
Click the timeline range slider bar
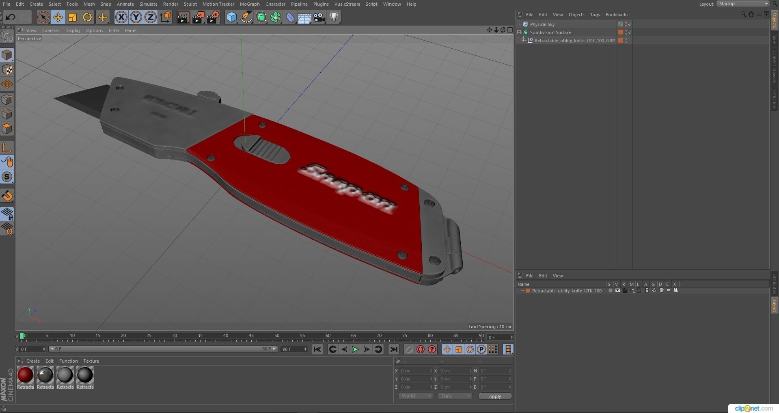[163, 349]
